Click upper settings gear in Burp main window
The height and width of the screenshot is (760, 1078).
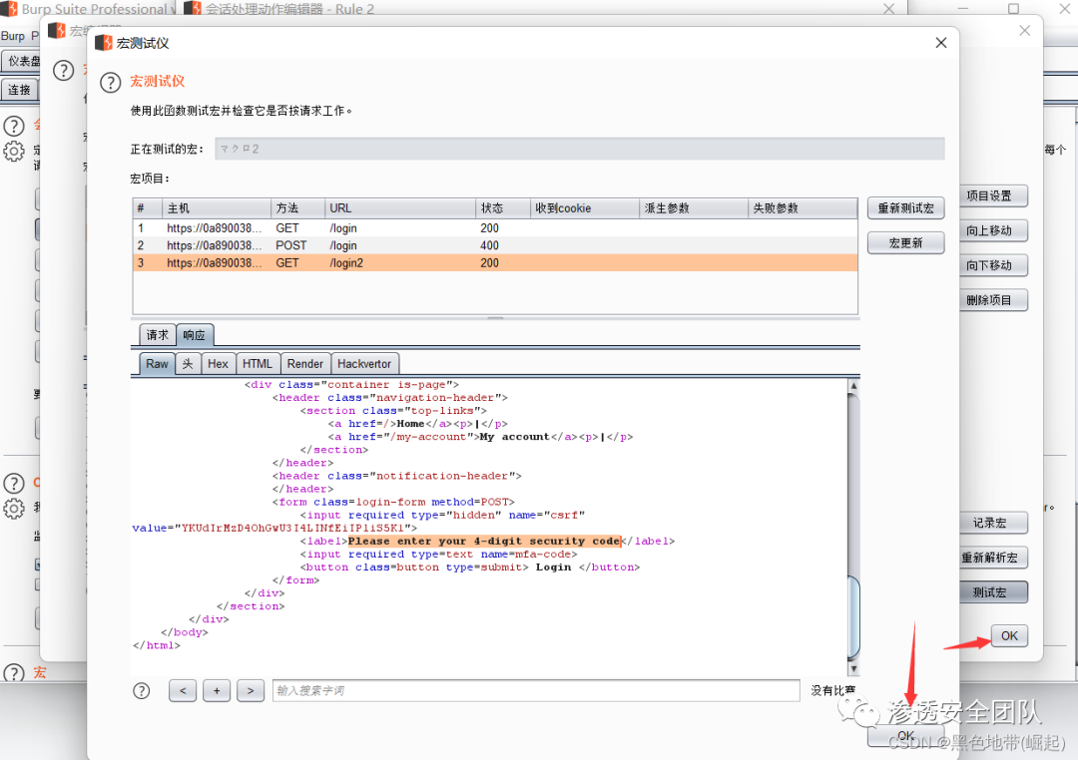[14, 152]
